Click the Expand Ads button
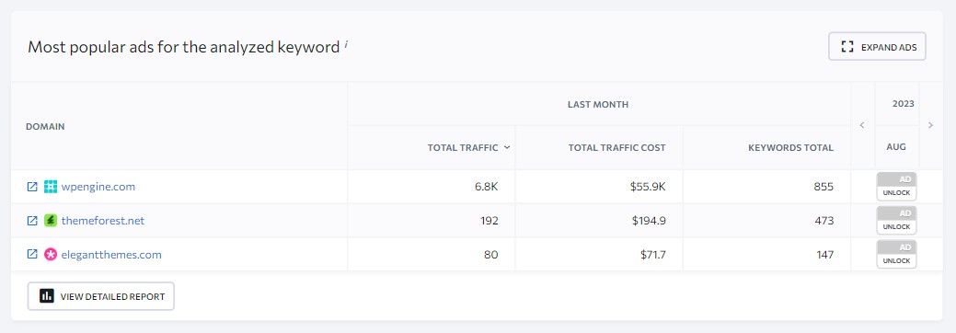956x333 pixels. point(877,46)
